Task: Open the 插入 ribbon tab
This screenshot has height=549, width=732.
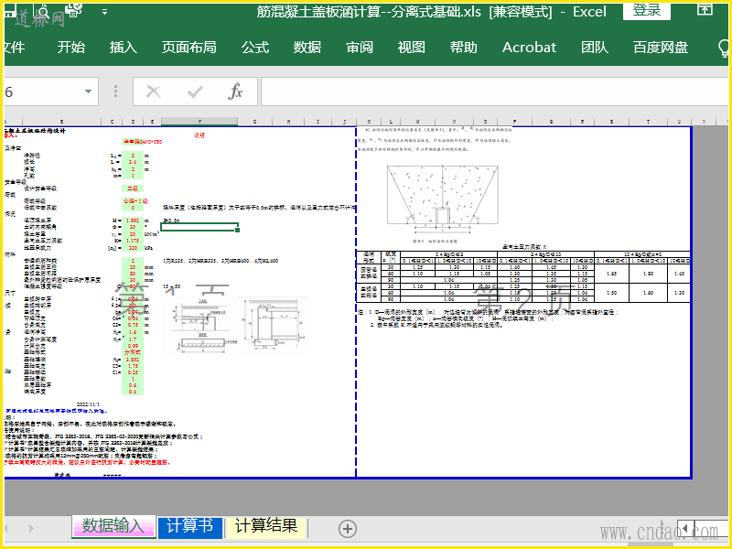Action: [124, 48]
